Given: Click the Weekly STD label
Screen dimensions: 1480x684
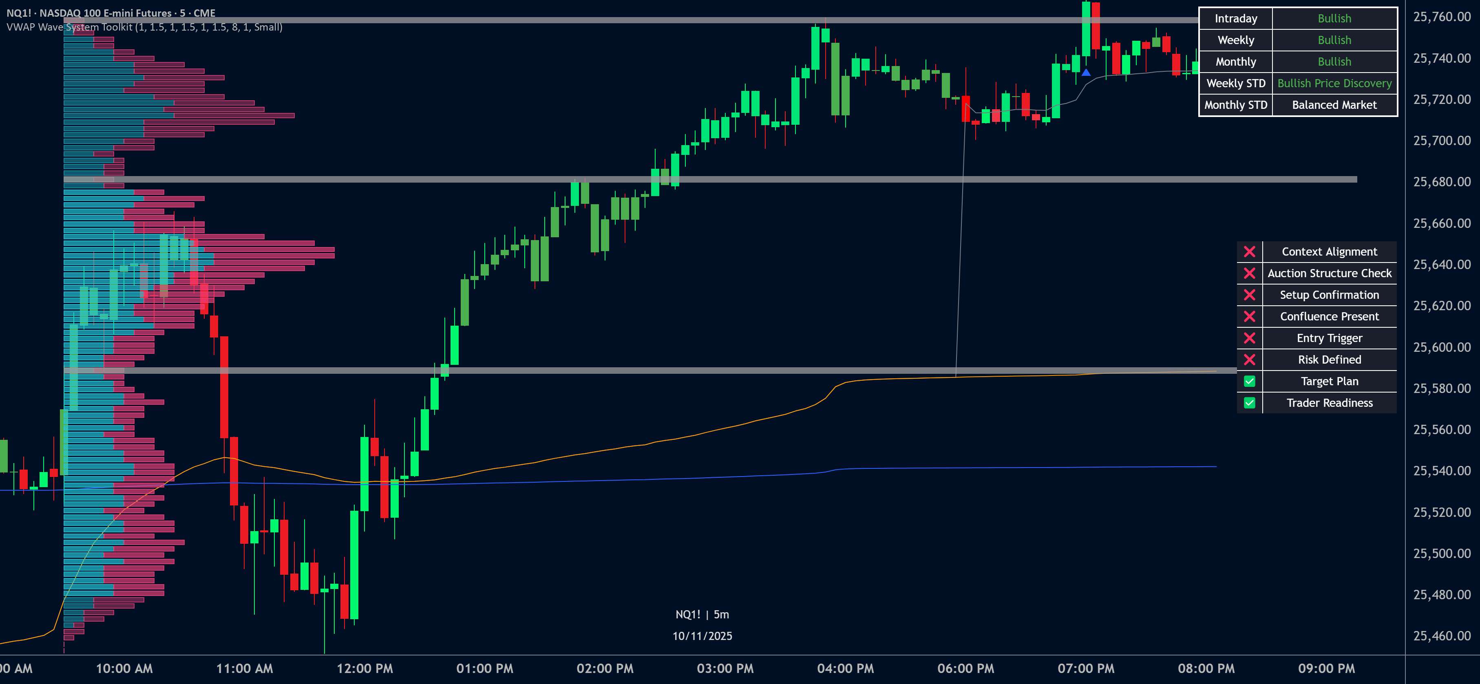Looking at the screenshot, I should [1235, 83].
